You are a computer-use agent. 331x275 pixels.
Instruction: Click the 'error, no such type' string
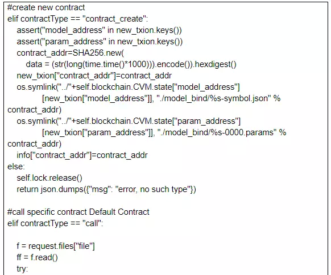[153, 190]
